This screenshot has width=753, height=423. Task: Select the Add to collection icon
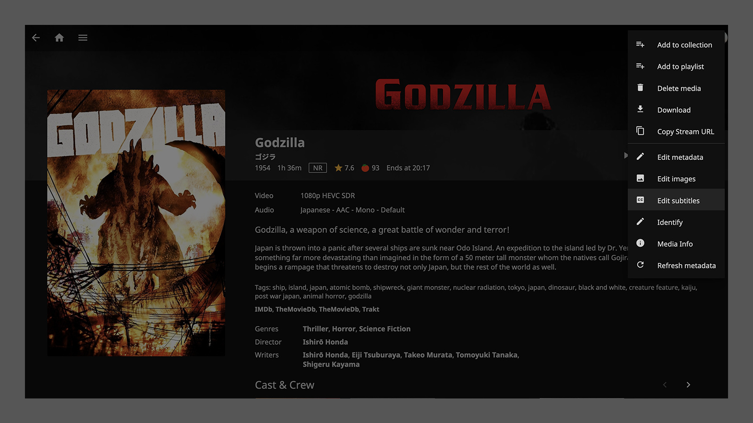(641, 44)
